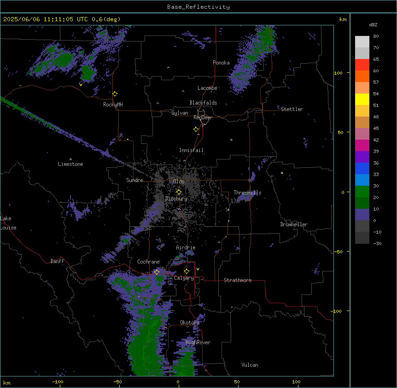Viewport: 397px width, 388px height.
Task: Click the Strathmore label
Action: pyautogui.click(x=238, y=280)
